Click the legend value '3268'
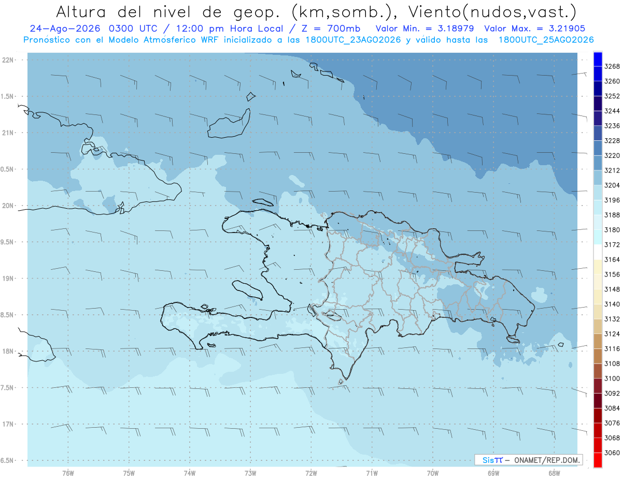Image resolution: width=622 pixels, height=480 pixels. [x=612, y=66]
